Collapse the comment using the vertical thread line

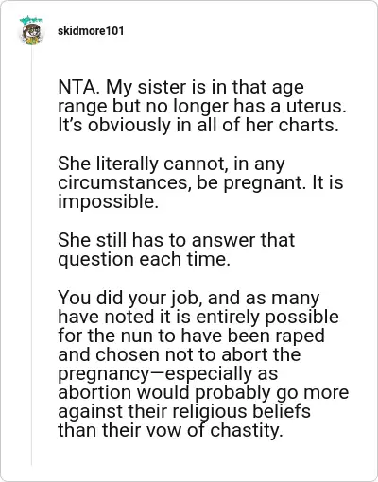31,255
